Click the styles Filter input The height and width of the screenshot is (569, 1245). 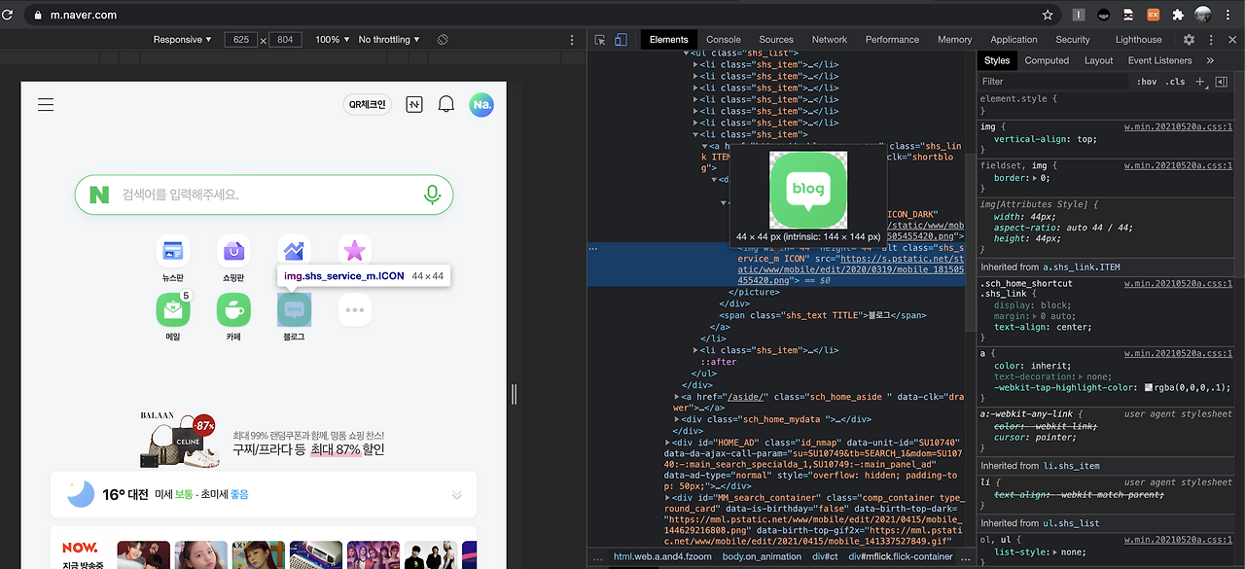pyautogui.click(x=1053, y=82)
